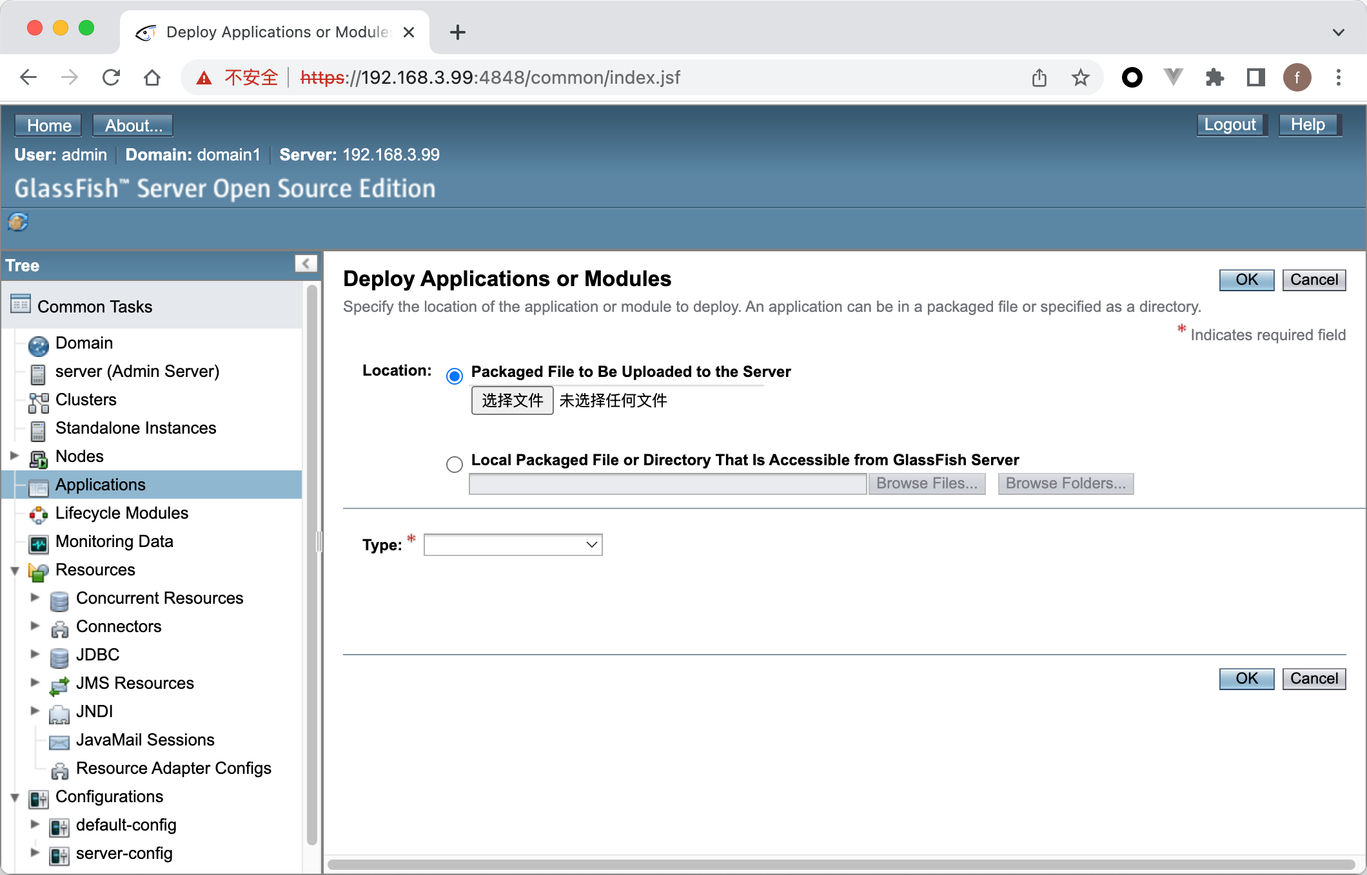Click the Logout button
Screen dimensions: 1367x875
[x=1230, y=125]
